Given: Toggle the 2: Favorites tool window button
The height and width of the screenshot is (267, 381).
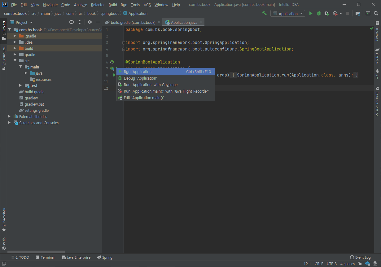Looking at the screenshot, I should [4, 220].
